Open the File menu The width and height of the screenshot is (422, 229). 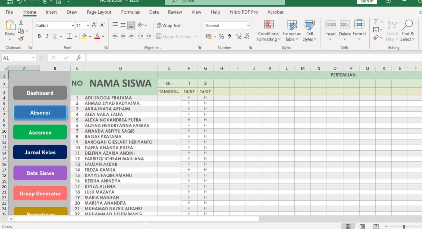click(9, 12)
